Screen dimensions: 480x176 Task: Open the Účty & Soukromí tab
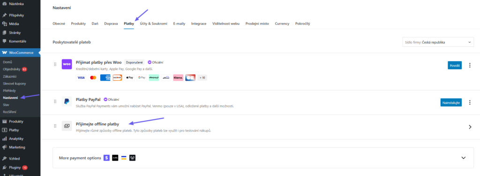coord(154,23)
